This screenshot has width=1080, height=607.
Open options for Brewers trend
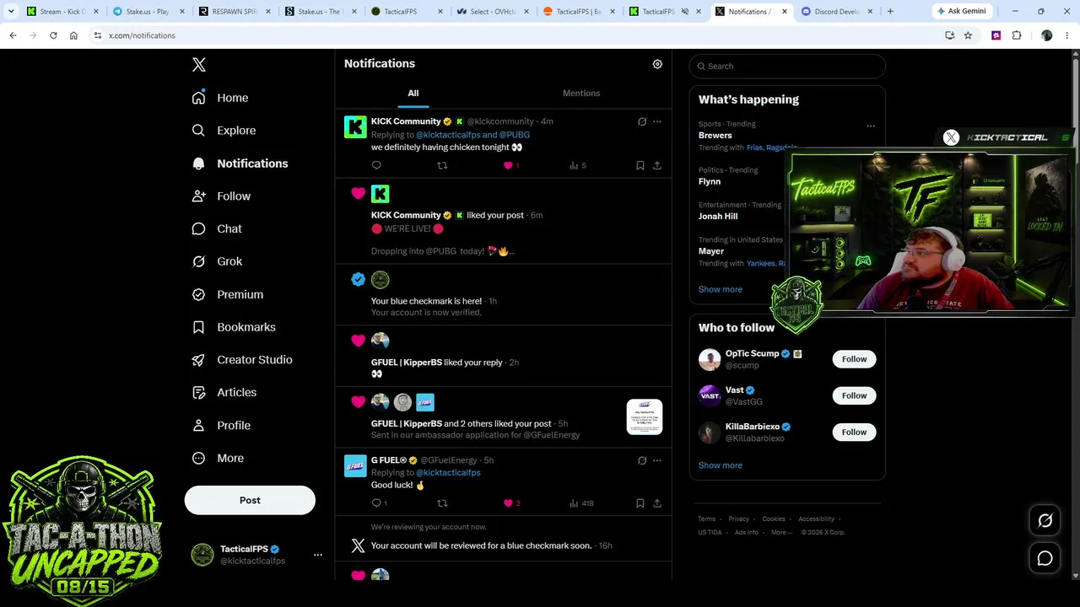click(x=871, y=126)
